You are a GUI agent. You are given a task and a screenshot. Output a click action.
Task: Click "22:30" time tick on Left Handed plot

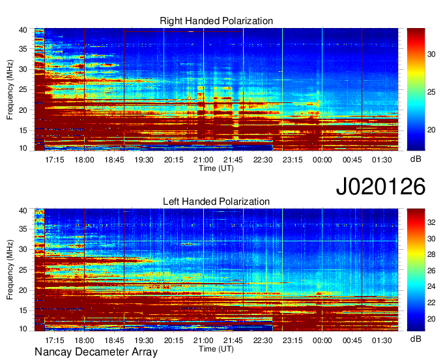263,340
